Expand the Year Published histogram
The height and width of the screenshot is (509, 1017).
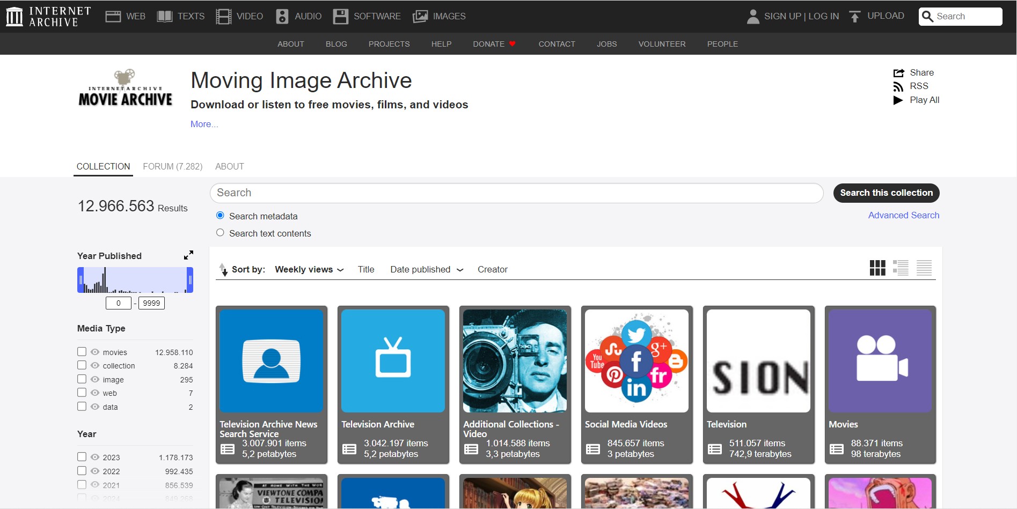point(188,255)
